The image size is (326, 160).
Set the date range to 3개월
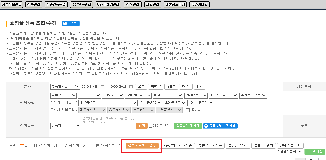coord(171,87)
